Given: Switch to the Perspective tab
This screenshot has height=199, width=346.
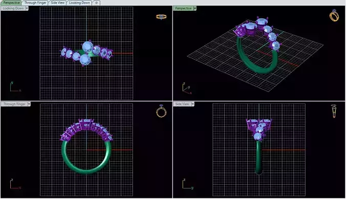Looking at the screenshot, I should click(x=11, y=3).
